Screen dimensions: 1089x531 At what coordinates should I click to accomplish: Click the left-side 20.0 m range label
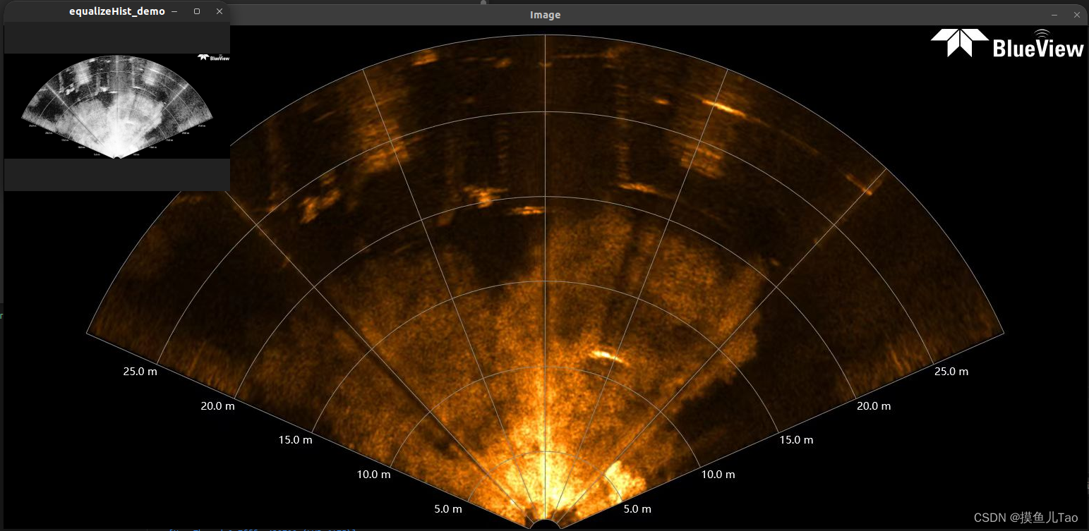tap(218, 405)
